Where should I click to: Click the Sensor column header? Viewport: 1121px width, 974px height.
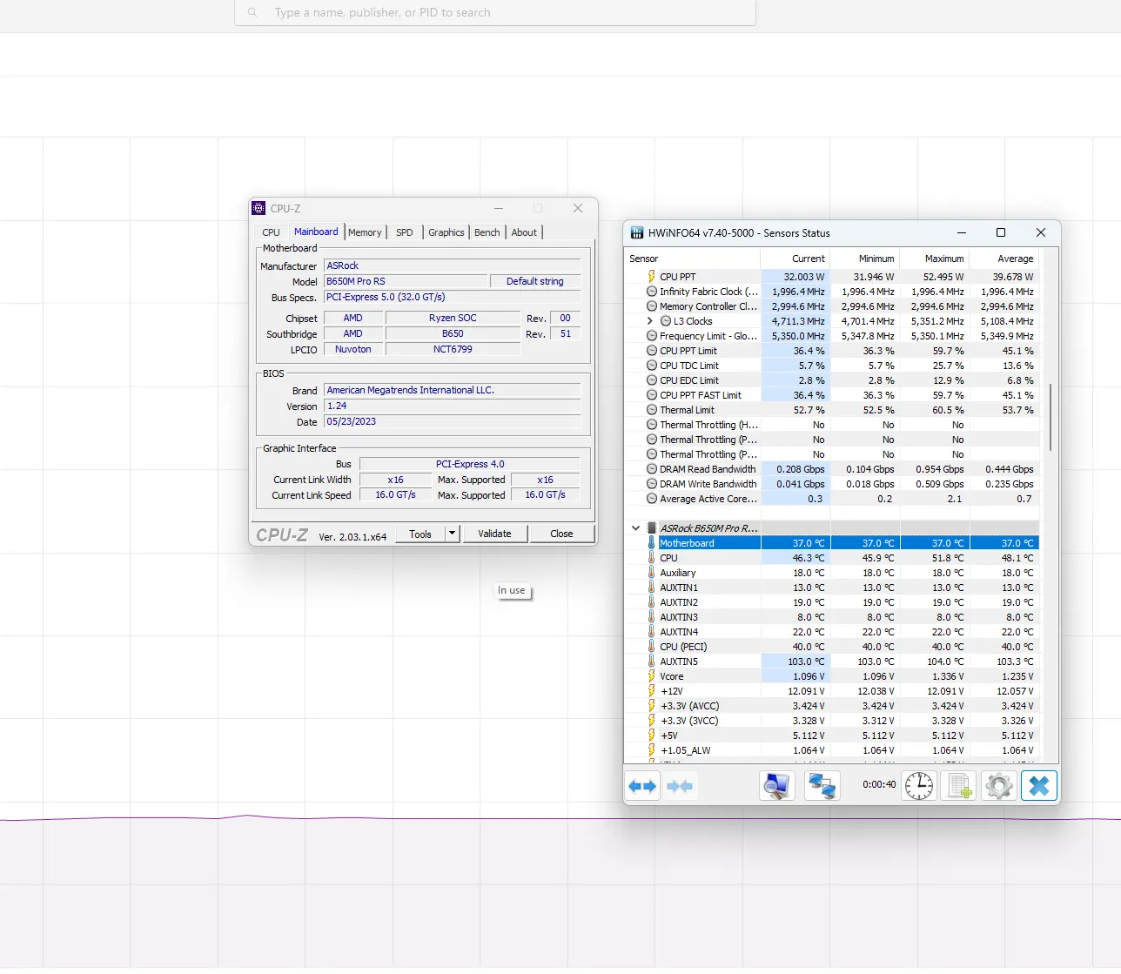[693, 259]
